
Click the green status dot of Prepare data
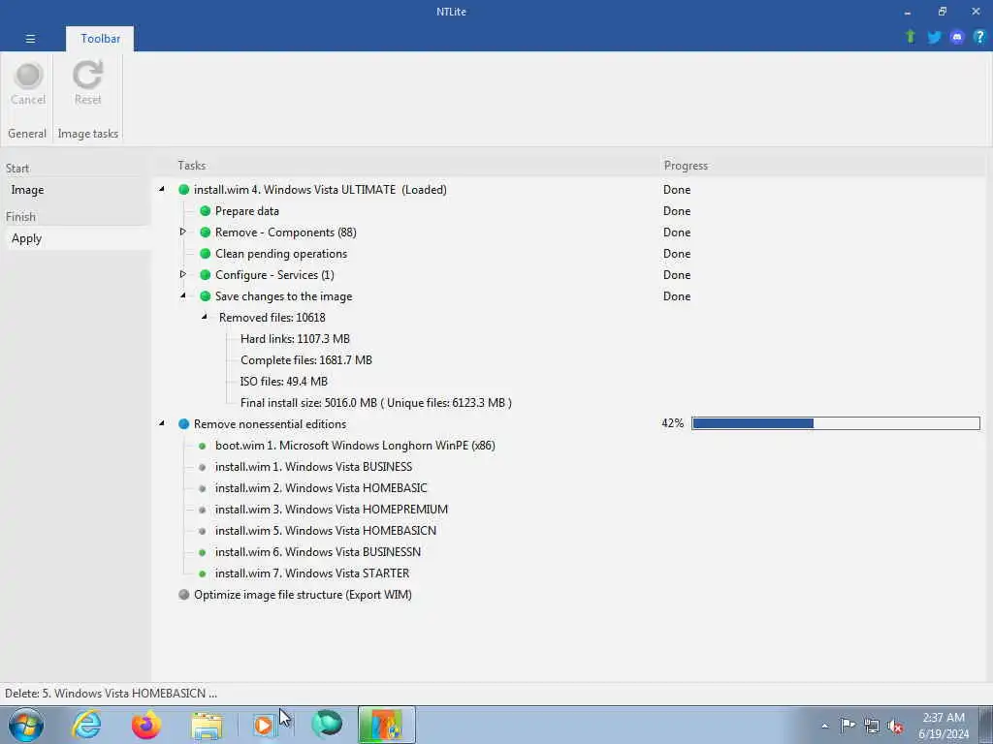pyautogui.click(x=206, y=210)
